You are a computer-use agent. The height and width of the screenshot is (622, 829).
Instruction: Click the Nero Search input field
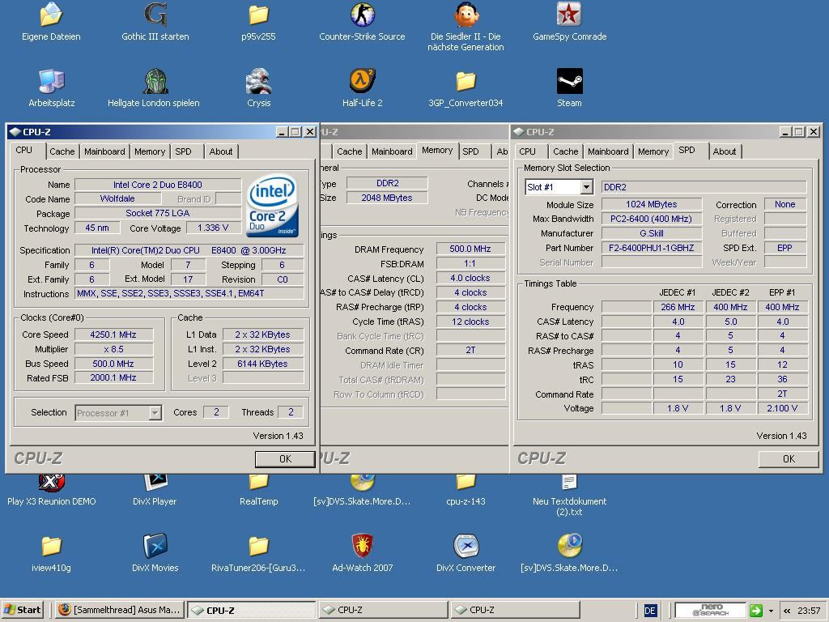point(710,611)
